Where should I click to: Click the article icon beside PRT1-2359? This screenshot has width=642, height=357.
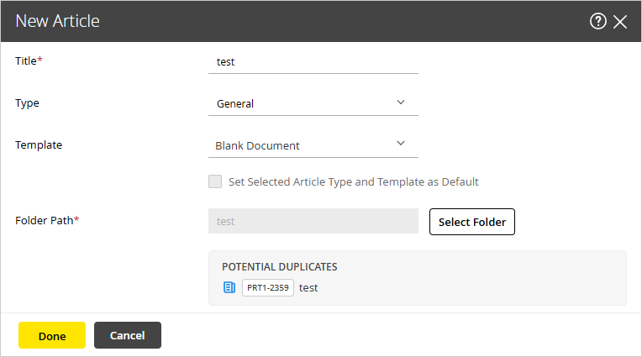coord(229,288)
